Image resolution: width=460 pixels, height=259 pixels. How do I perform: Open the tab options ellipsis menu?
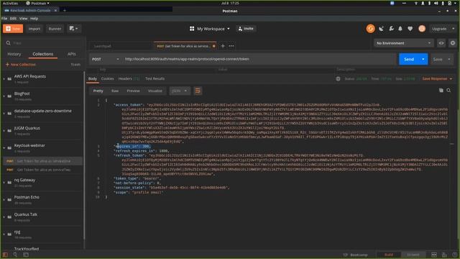(231, 46)
